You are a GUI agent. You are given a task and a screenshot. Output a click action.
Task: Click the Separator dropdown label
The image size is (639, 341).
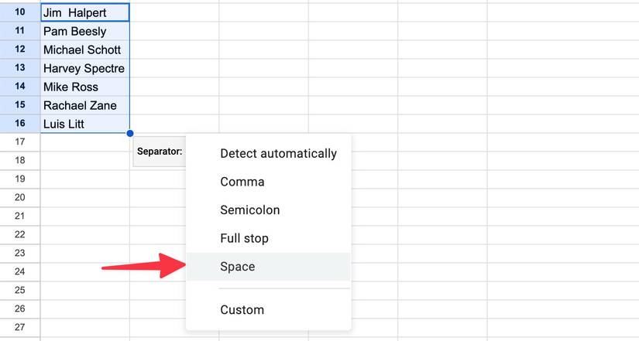point(160,152)
